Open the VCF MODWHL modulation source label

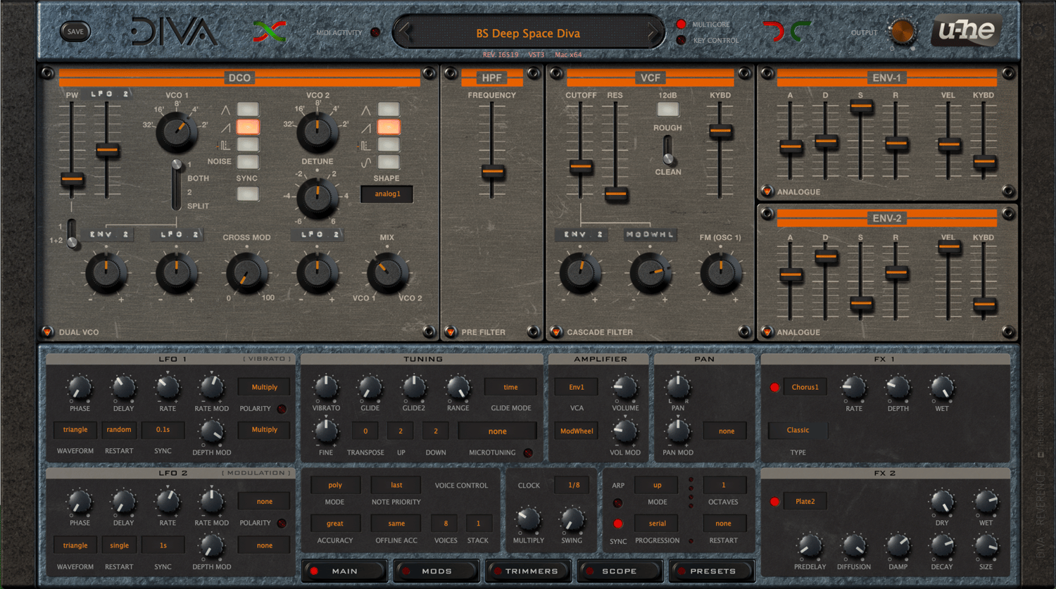point(650,234)
